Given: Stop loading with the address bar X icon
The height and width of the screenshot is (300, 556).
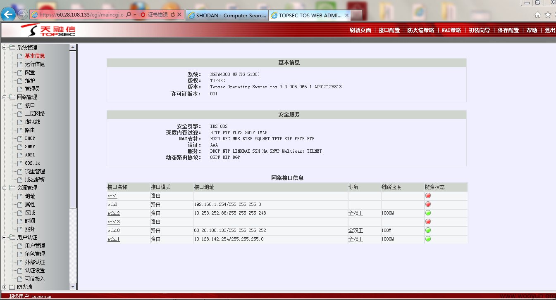Looking at the screenshot, I should 180,14.
